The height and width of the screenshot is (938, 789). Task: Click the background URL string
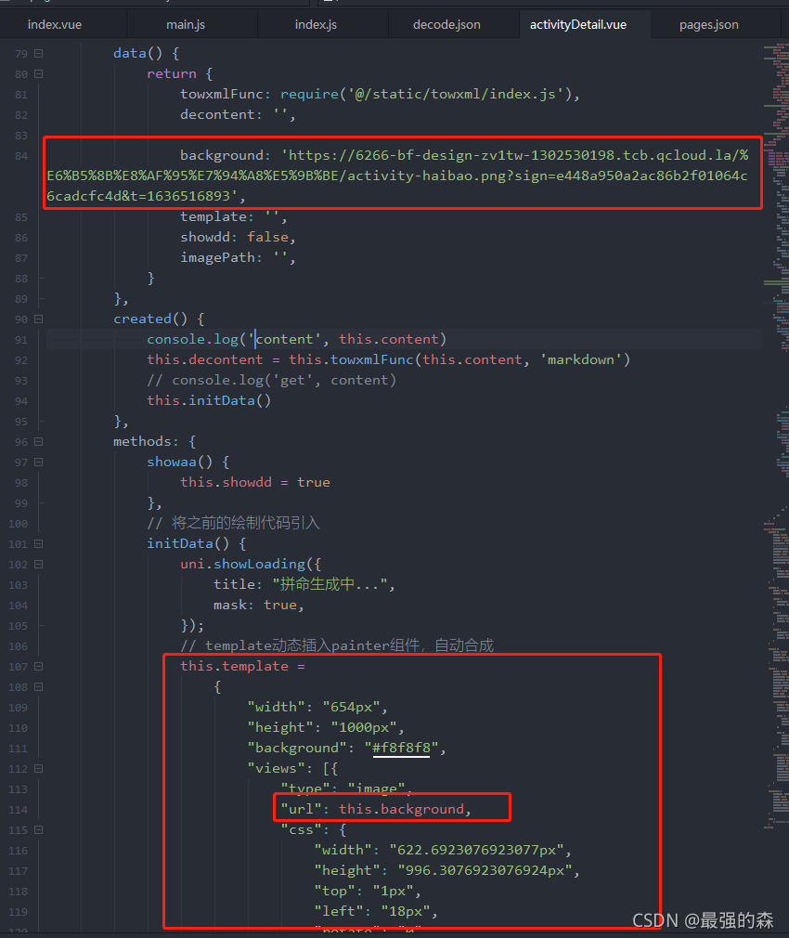pyautogui.click(x=397, y=176)
